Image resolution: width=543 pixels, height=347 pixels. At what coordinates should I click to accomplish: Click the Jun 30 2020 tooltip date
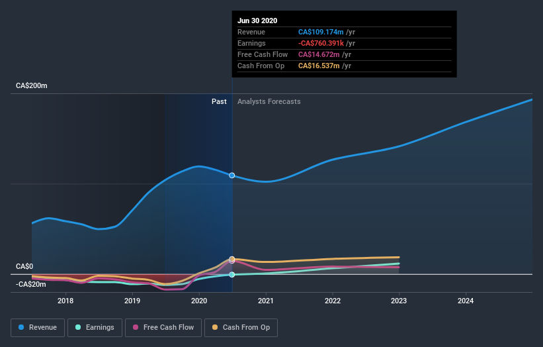point(257,21)
